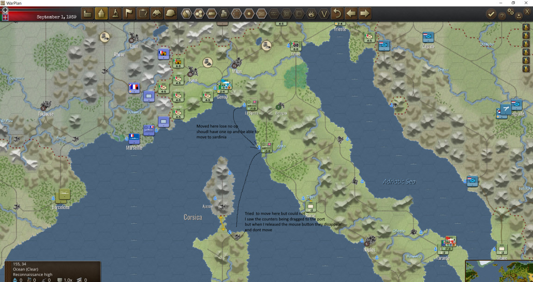Click the Lyon city icon
The height and width of the screenshot is (282, 533).
(133, 38)
